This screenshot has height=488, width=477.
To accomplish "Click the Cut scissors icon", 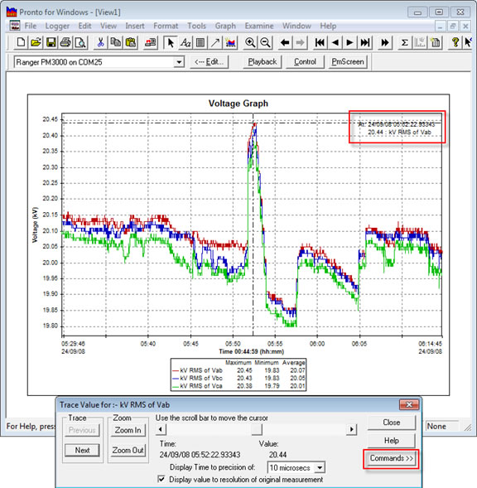I will pyautogui.click(x=100, y=42).
